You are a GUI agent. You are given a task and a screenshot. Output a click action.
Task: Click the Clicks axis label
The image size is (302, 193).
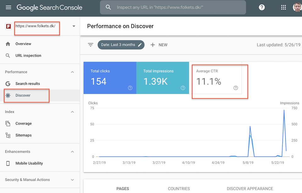[x=93, y=103]
